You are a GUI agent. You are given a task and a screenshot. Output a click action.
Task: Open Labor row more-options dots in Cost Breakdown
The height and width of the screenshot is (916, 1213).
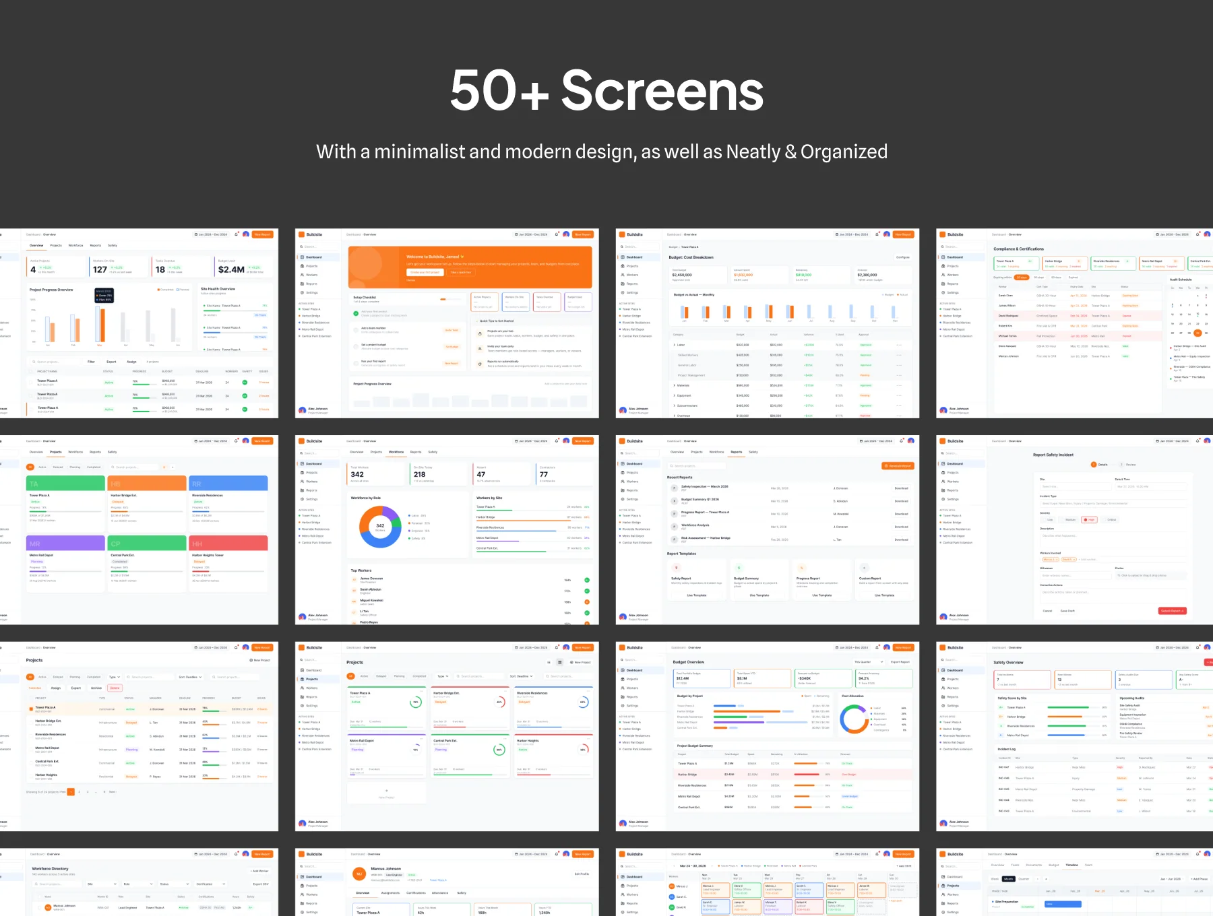point(899,345)
